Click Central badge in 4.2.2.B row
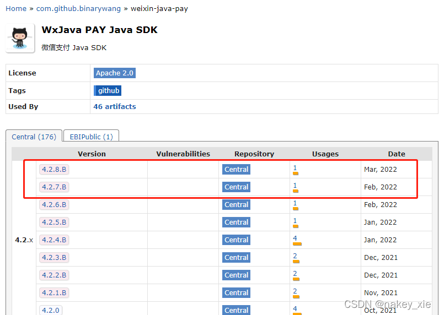This screenshot has height=315, width=439. 236,275
